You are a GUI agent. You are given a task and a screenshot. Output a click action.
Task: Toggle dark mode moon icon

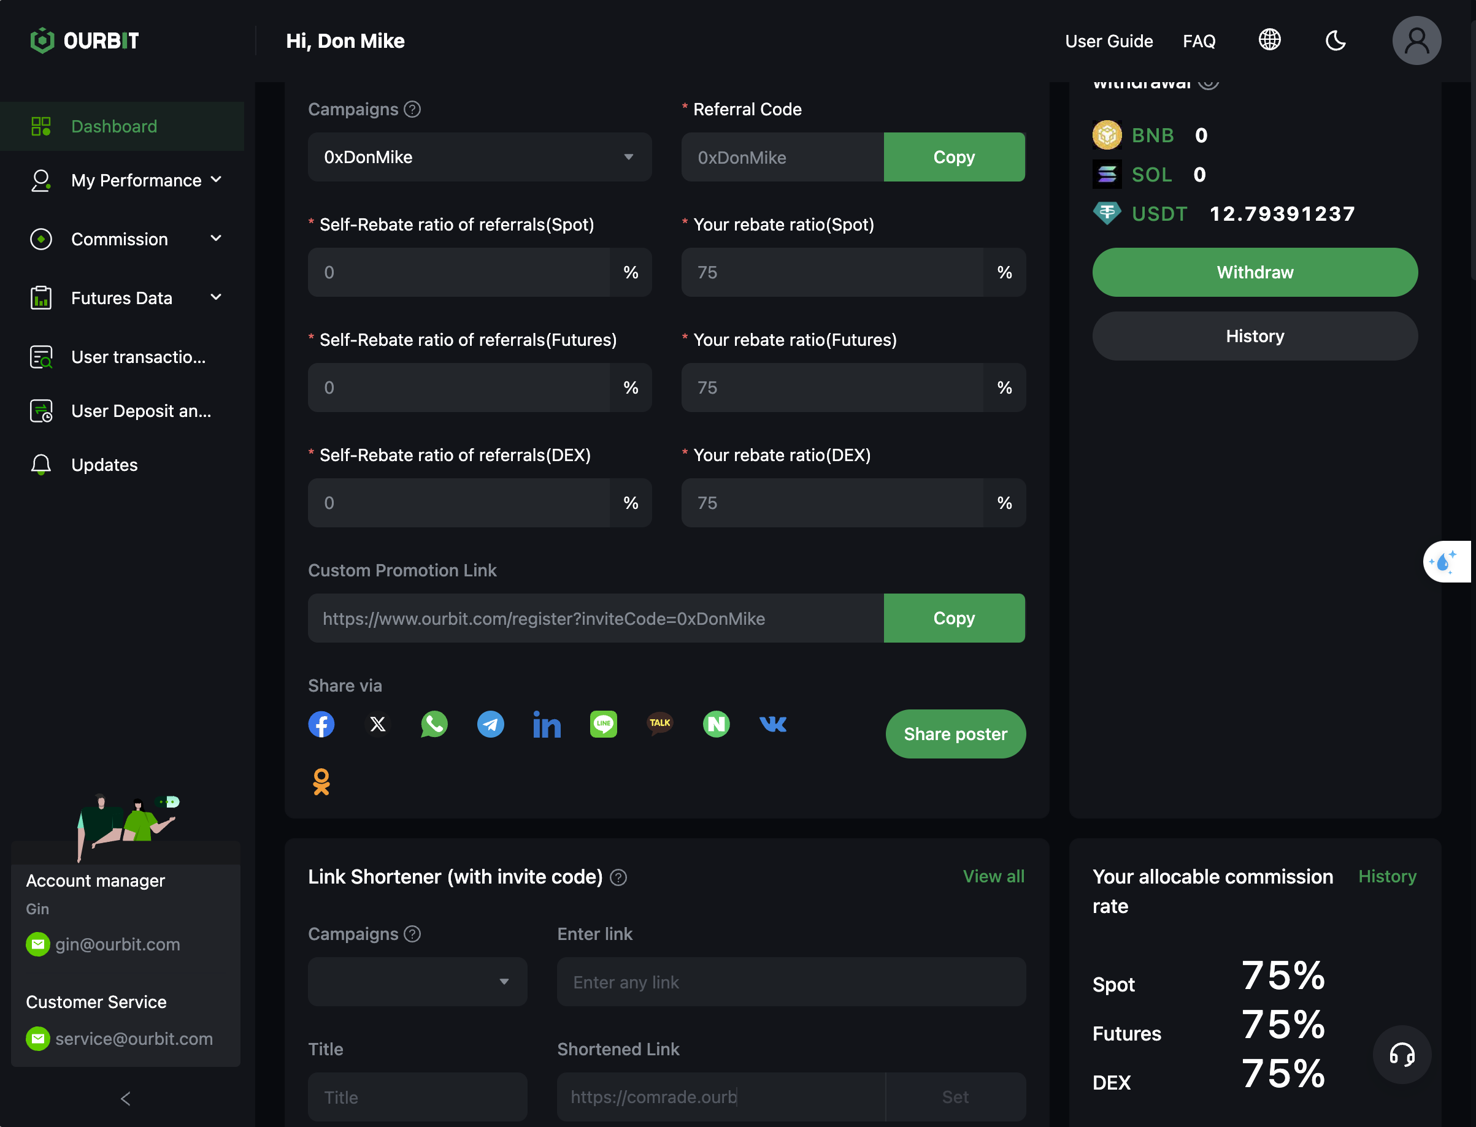(1335, 40)
